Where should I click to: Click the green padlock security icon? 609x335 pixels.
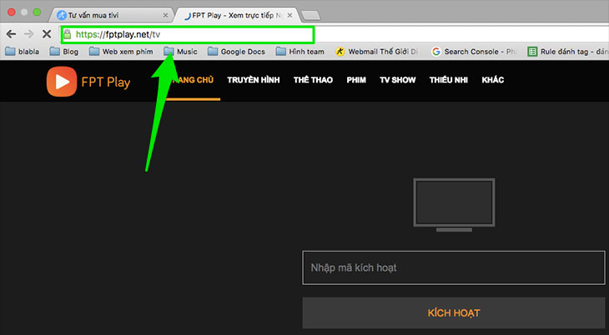[68, 35]
